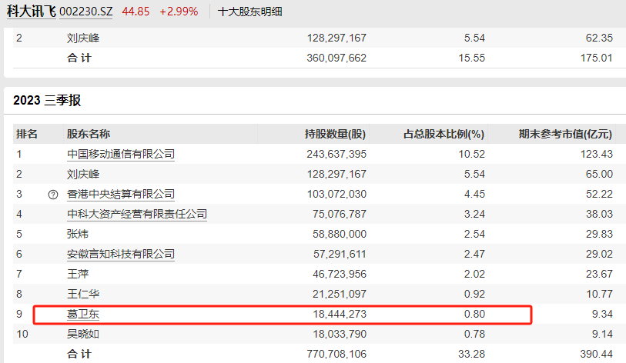Select total percentage 33.28
This screenshot has width=626, height=363.
pos(471,354)
